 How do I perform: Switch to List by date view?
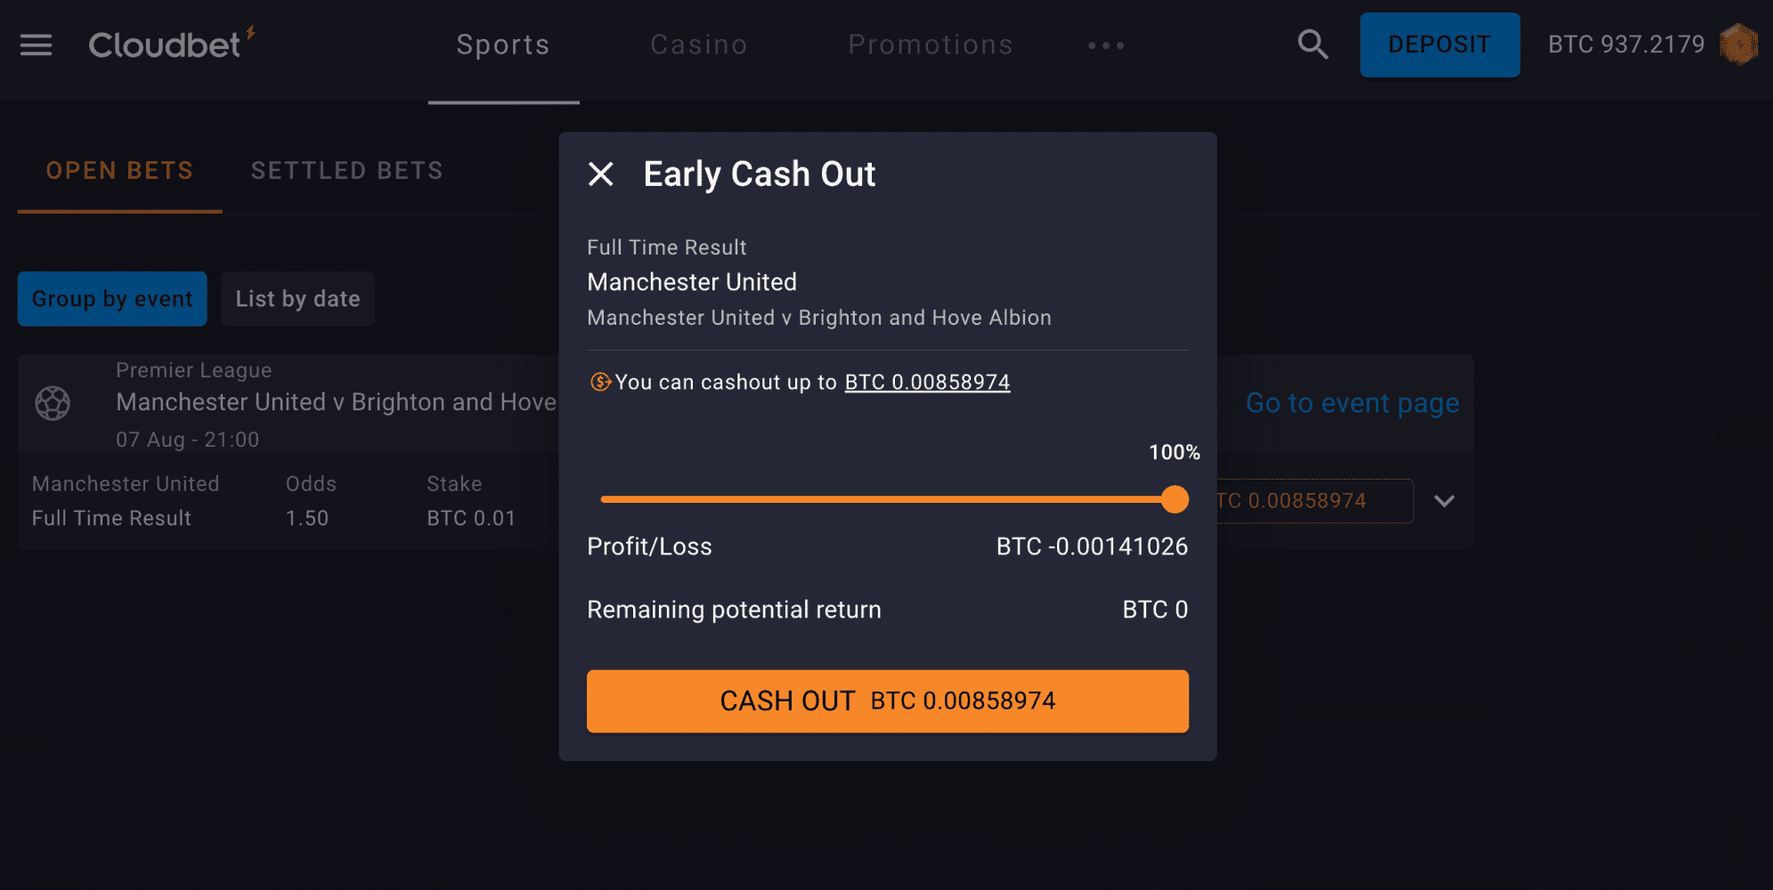pos(297,299)
